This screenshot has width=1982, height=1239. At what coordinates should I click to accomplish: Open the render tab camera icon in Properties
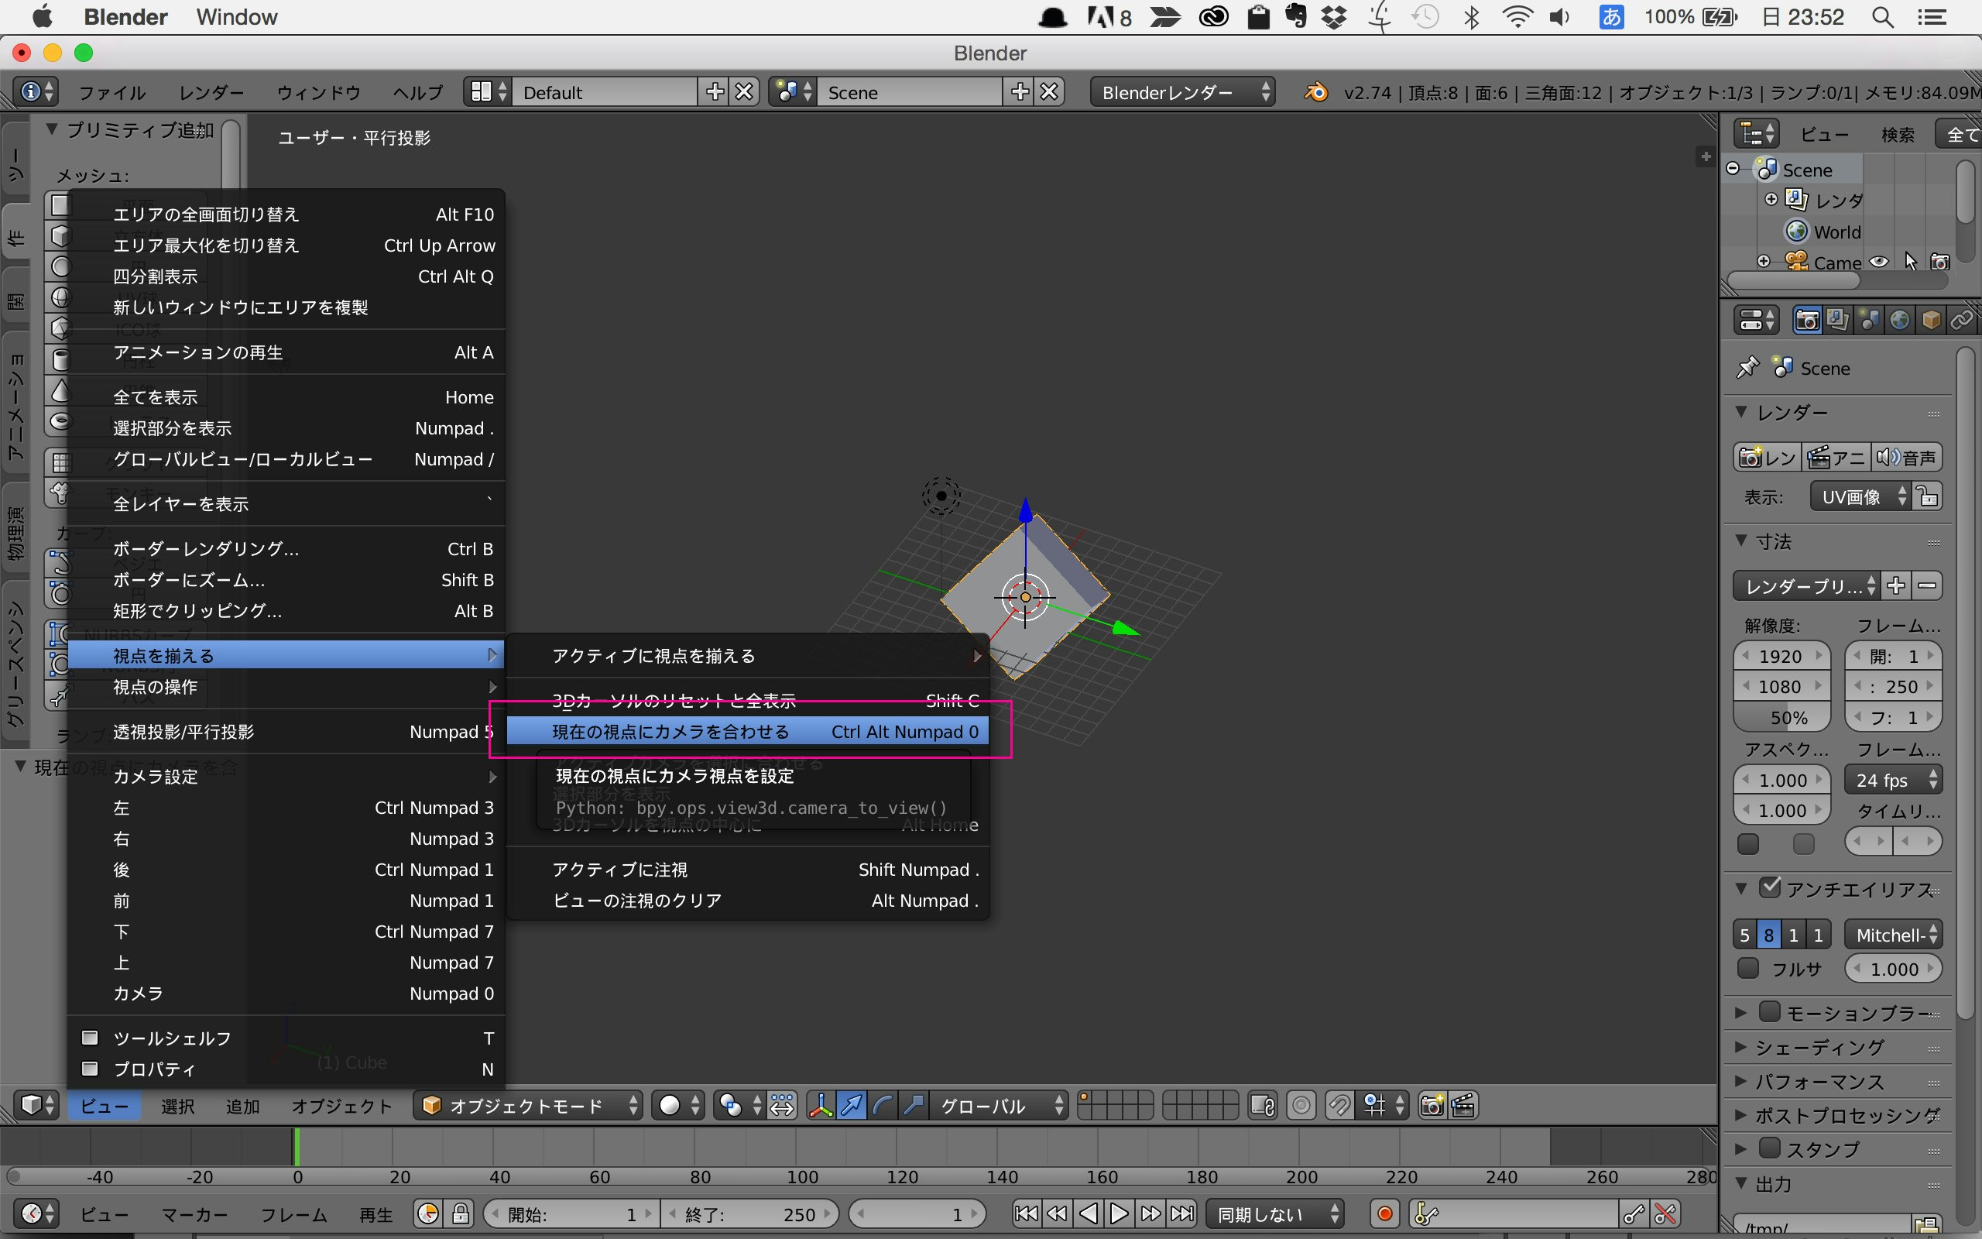[1806, 320]
